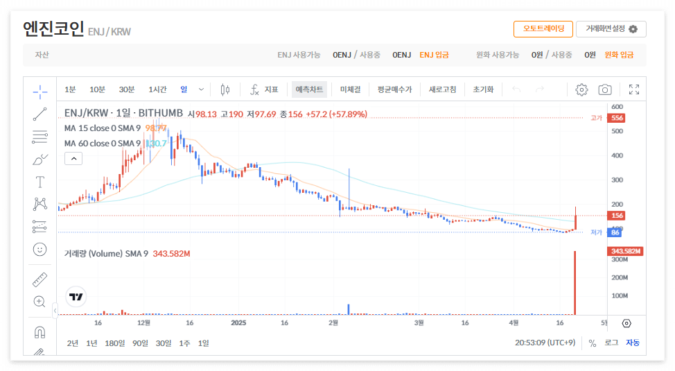Open the fx indicators menu

click(x=264, y=89)
